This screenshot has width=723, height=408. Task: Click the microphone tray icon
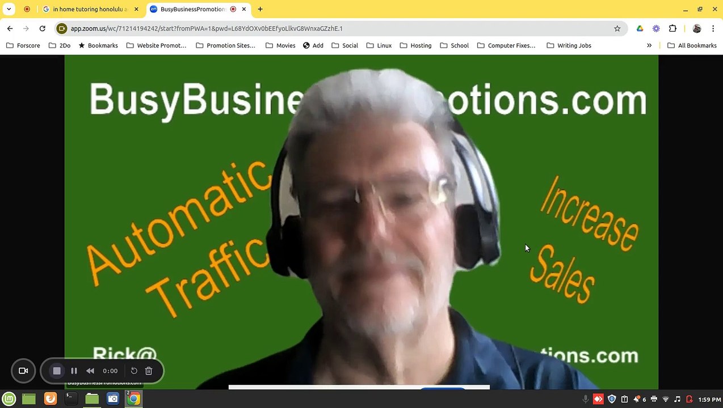pos(586,399)
